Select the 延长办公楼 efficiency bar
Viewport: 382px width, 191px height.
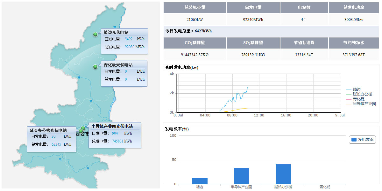(283, 174)
